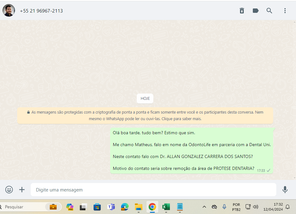Open the emoji picker
The height and width of the screenshot is (214, 296).
[9, 190]
